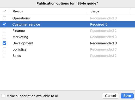Viewport: 135px width, 100px height.
Task: Select the Logistics row label
Action: coord(20,49)
